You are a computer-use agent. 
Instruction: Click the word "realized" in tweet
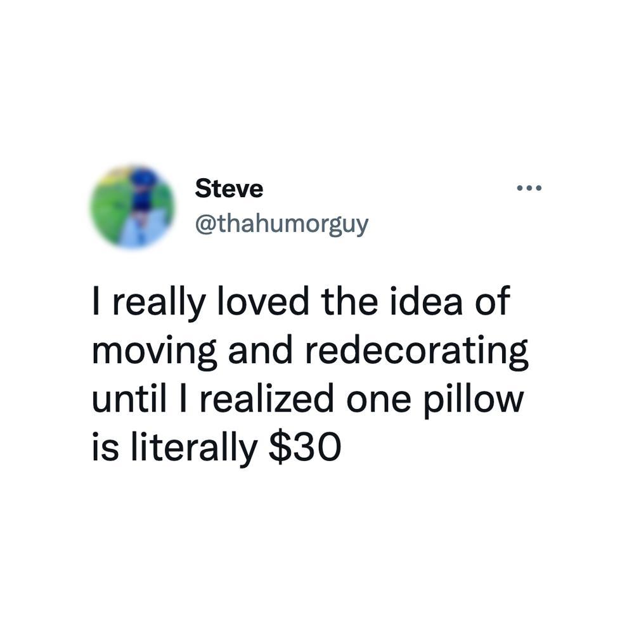267,400
